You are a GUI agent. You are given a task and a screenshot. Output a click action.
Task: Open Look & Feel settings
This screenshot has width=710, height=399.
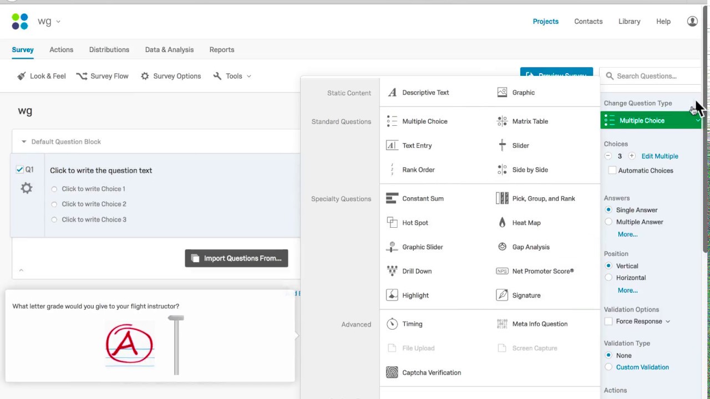click(41, 76)
